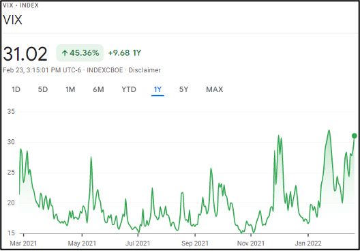Switch to the 1M range tab

pos(70,89)
